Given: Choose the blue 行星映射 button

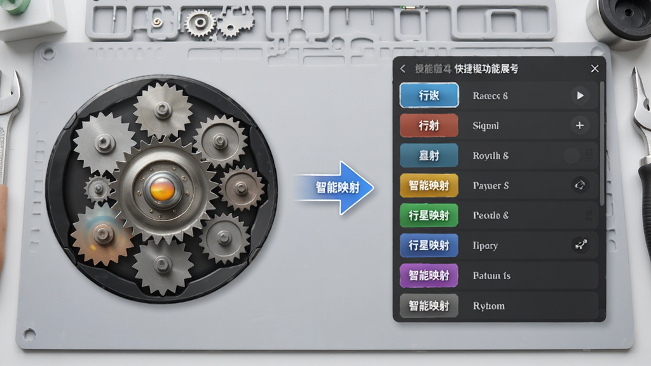Looking at the screenshot, I should 429,245.
